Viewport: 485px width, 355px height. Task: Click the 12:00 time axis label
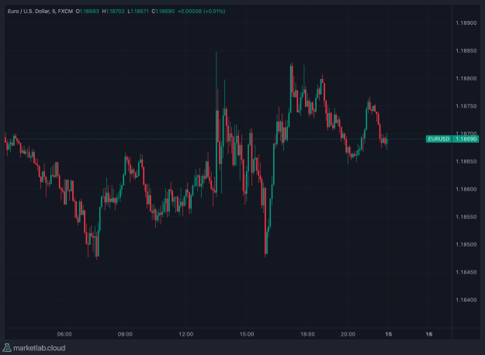[186, 334]
